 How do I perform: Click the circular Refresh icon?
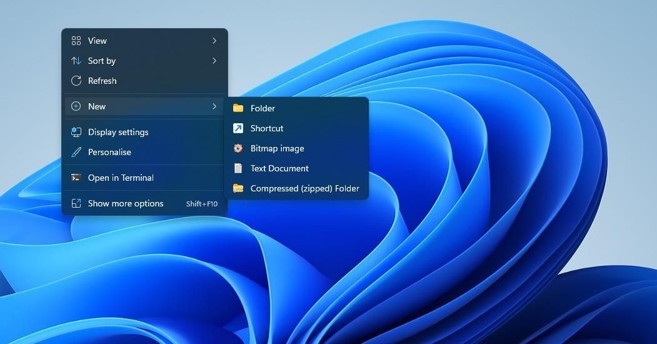[x=76, y=81]
